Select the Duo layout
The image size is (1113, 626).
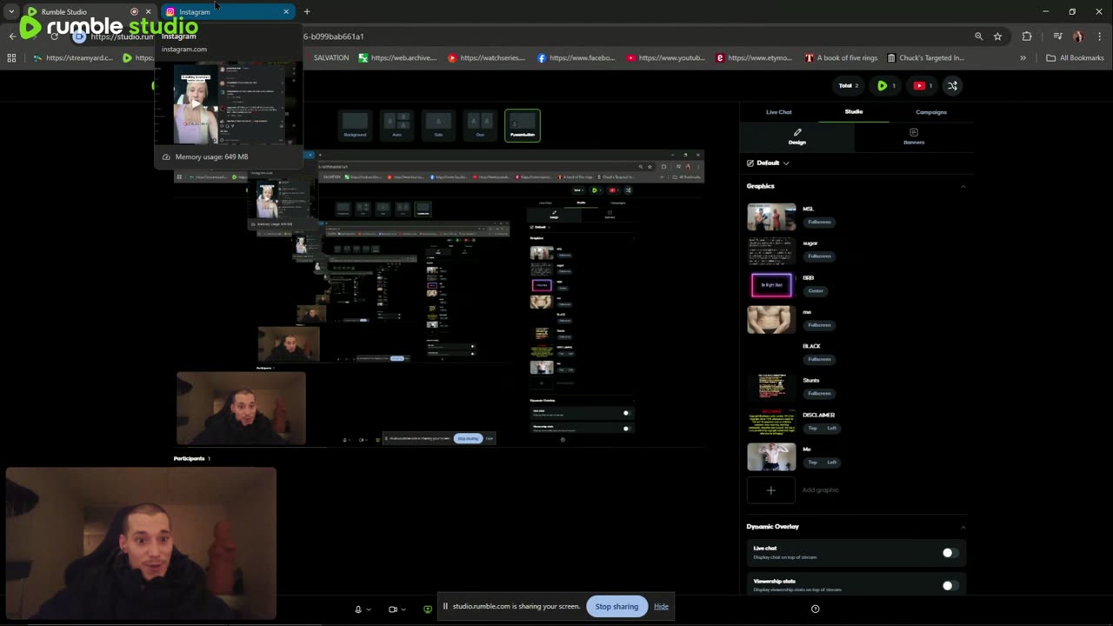480,125
